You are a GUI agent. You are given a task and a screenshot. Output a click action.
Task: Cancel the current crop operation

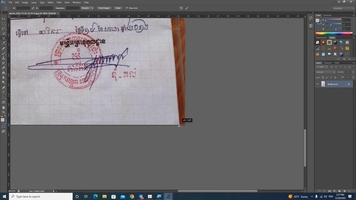pyautogui.click(x=181, y=8)
